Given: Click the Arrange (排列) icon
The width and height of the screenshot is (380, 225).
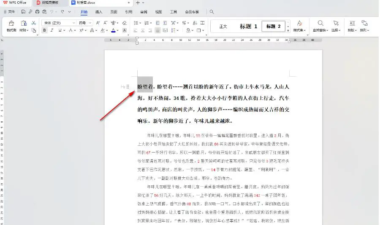Looking at the screenshot, I should click(x=364, y=23).
